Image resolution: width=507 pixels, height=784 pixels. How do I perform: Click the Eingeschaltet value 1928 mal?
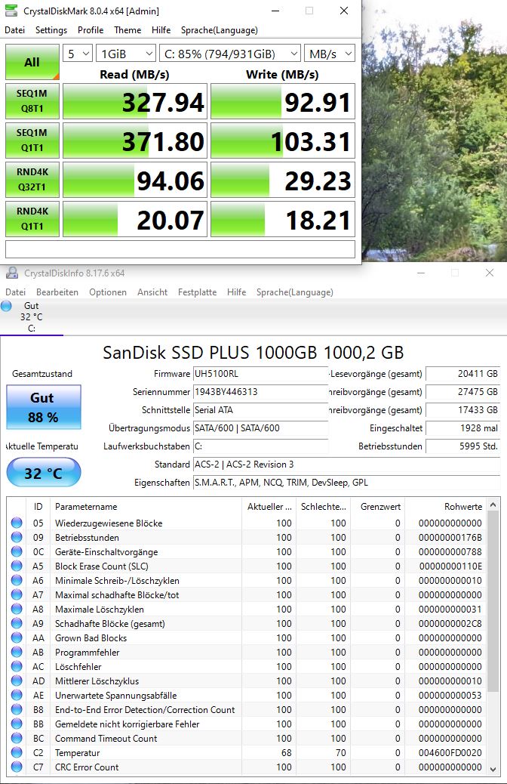point(462,428)
